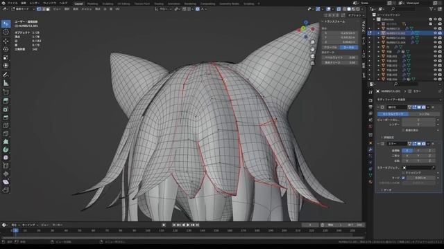The image size is (444, 249).
Task: Enable the クリッピング checkbox in Mirror modifier
Action: click(x=403, y=173)
